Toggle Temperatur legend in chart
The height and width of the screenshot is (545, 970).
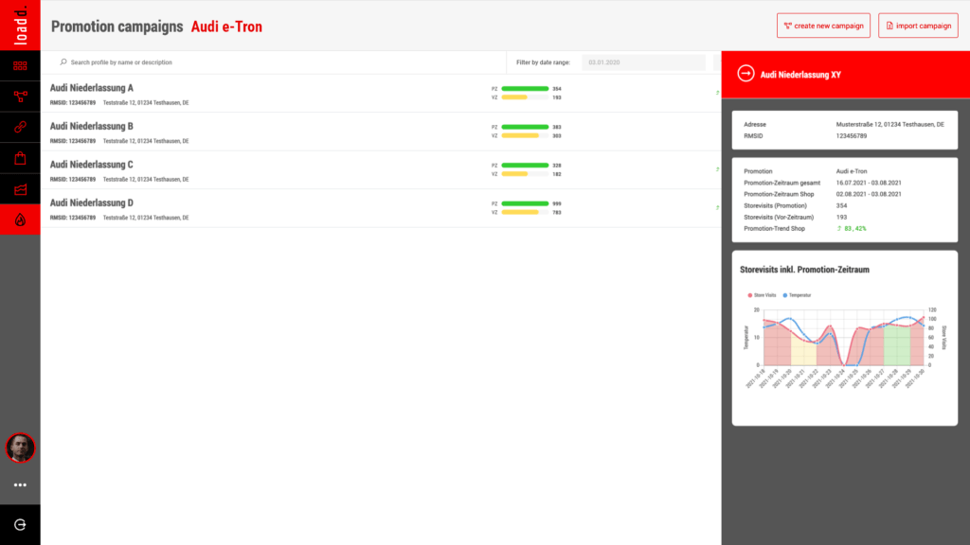[x=797, y=295]
